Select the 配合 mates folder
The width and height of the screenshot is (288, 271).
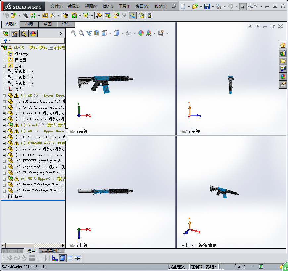[18, 197]
